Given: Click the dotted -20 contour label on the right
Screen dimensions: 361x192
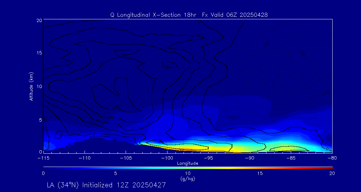Looking at the screenshot, I should pos(303,53).
